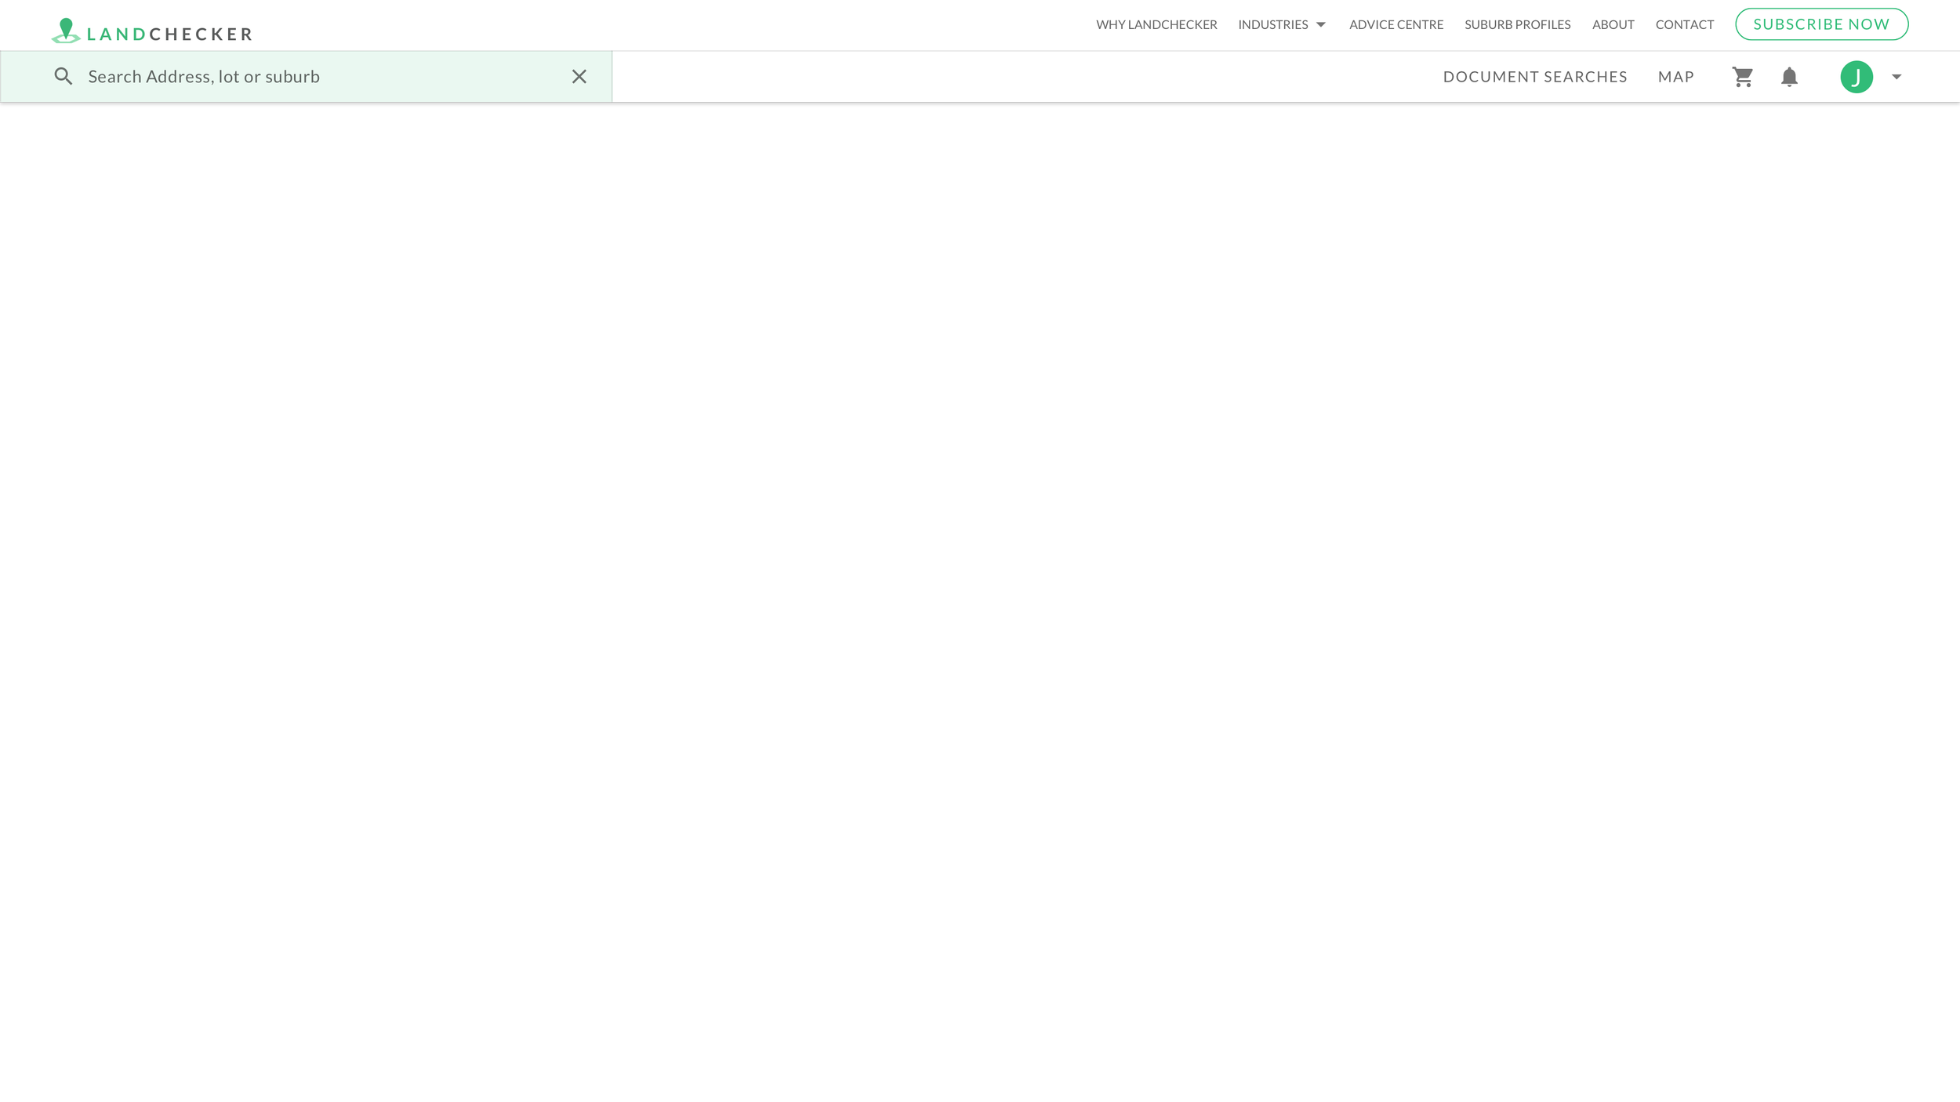
Task: Open the shopping cart icon
Action: [x=1742, y=77]
